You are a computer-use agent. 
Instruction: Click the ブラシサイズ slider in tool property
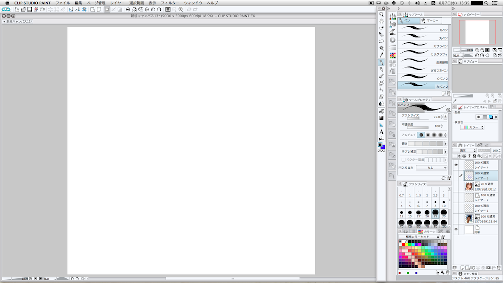tap(417, 118)
